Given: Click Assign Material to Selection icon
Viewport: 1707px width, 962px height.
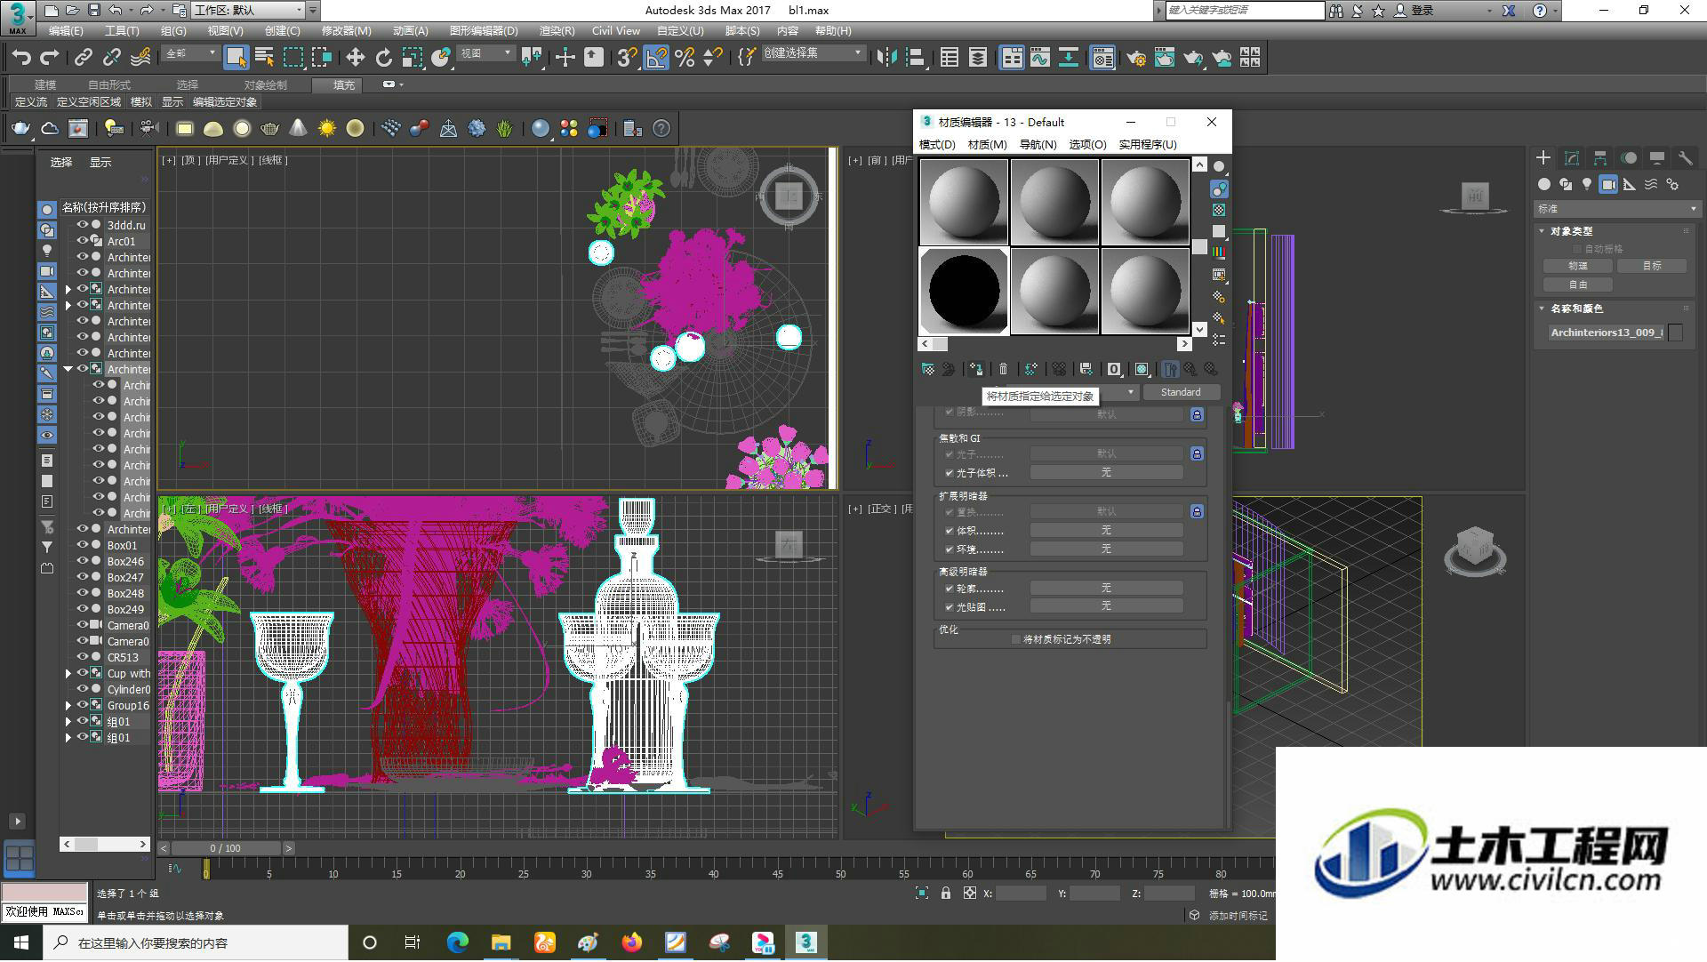Looking at the screenshot, I should 976,369.
